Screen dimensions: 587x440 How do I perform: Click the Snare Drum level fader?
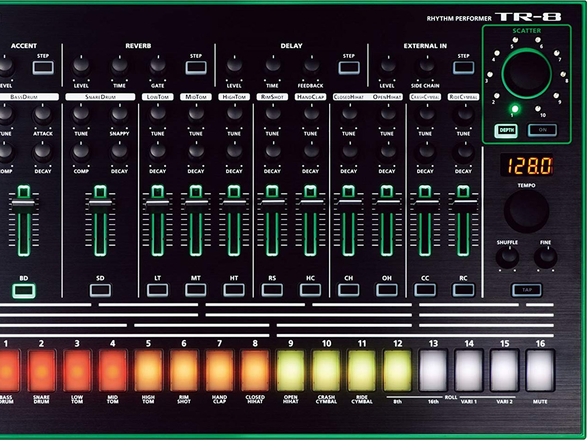100,203
